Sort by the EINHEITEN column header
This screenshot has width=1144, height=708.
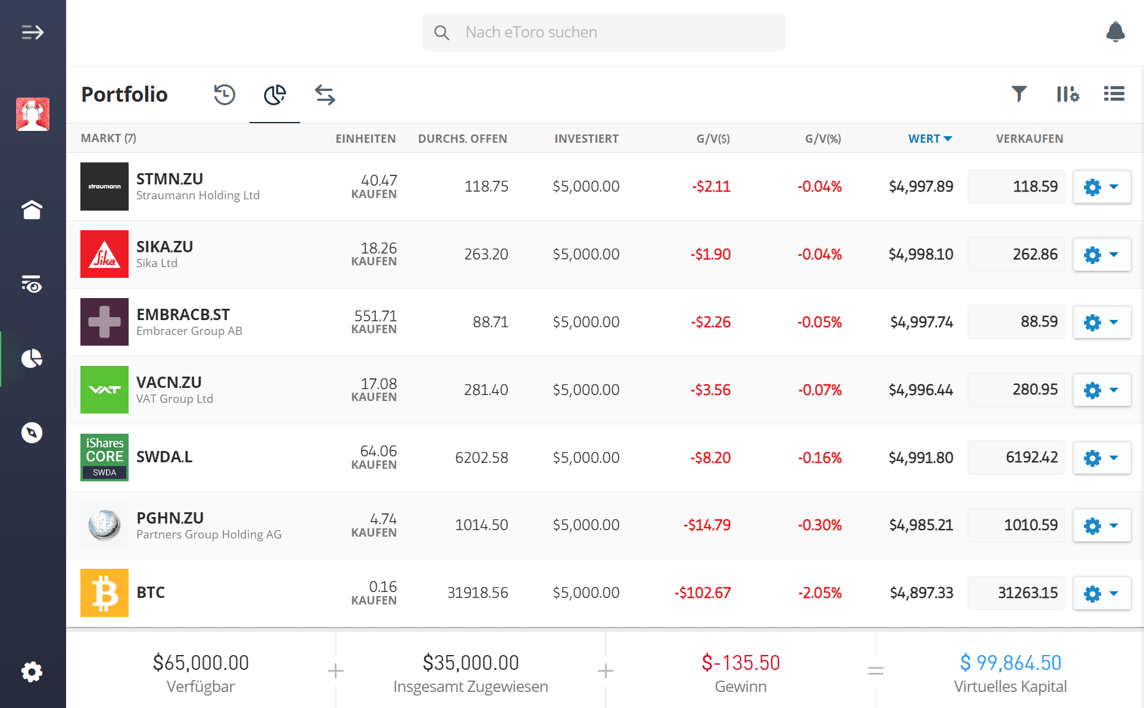(366, 139)
